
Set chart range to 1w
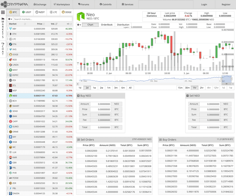[94, 88]
